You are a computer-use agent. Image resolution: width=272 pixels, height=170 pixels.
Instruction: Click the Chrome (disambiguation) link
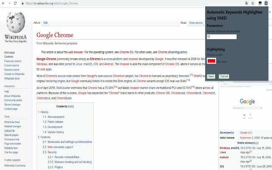click(x=173, y=52)
